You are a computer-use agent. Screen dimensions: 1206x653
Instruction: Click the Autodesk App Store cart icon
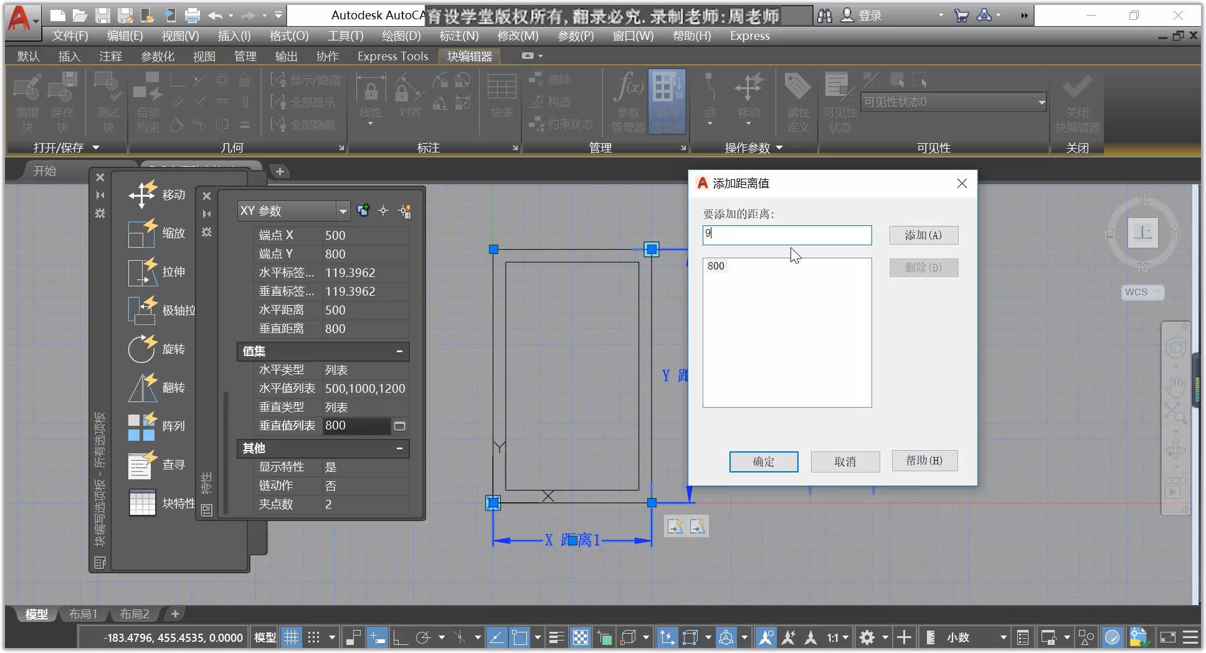tap(962, 16)
